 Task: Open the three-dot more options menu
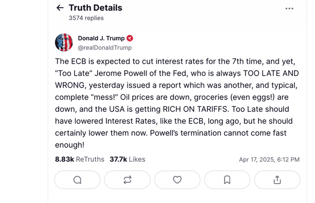coord(289,9)
